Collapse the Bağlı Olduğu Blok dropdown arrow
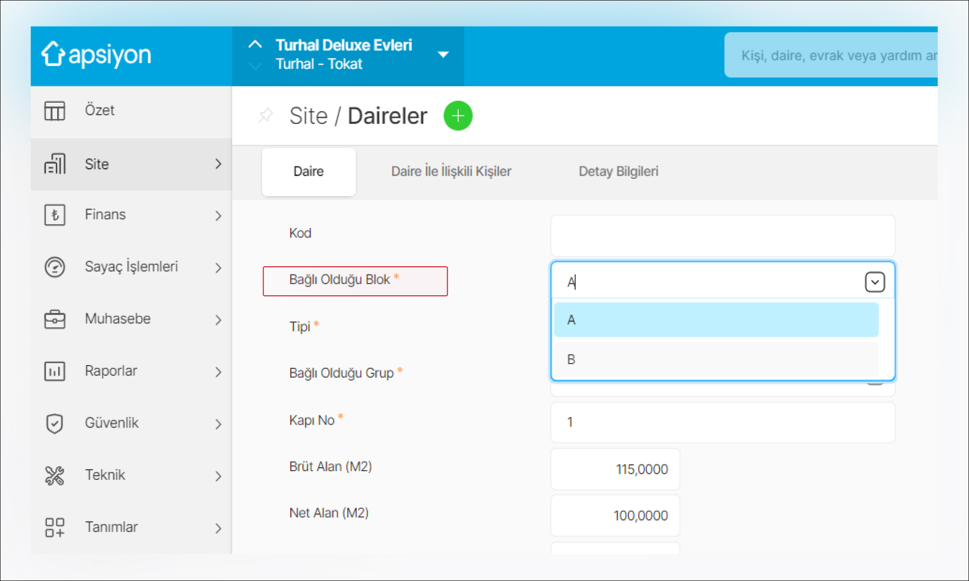Image resolution: width=969 pixels, height=581 pixels. point(875,282)
